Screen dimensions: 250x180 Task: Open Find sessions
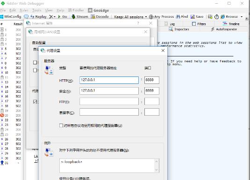click(x=182, y=16)
